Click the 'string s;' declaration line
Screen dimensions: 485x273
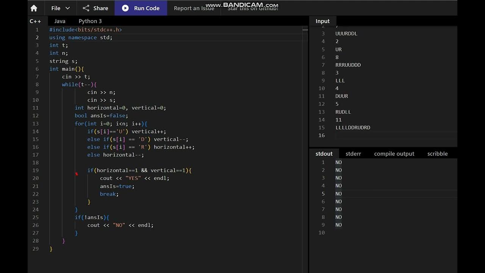(63, 61)
